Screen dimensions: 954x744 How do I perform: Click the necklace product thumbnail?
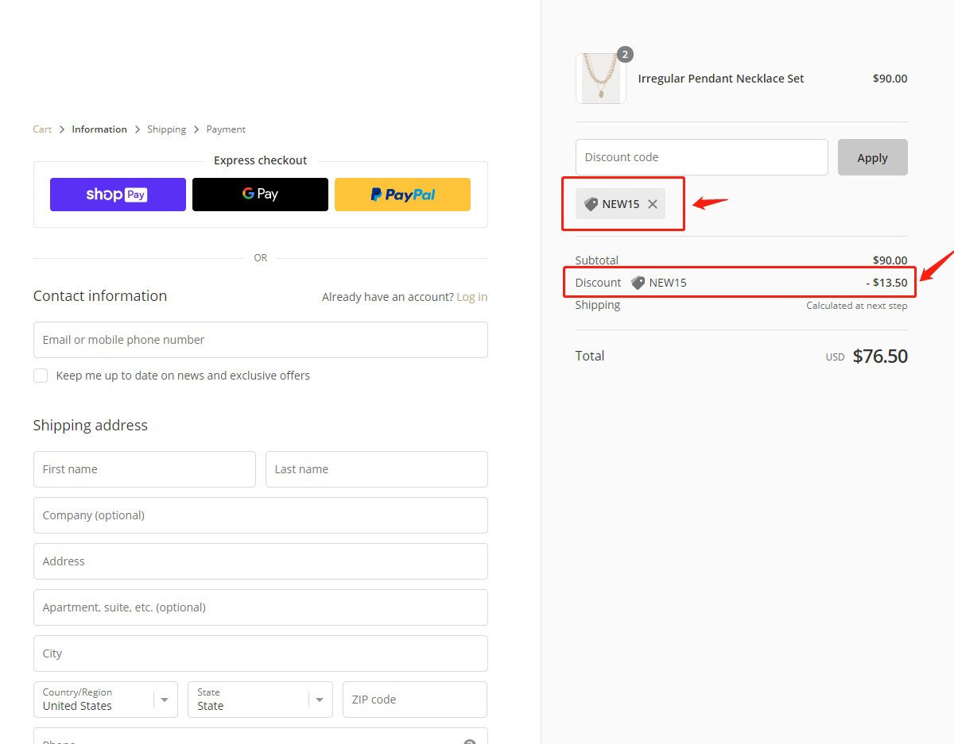[x=600, y=79]
